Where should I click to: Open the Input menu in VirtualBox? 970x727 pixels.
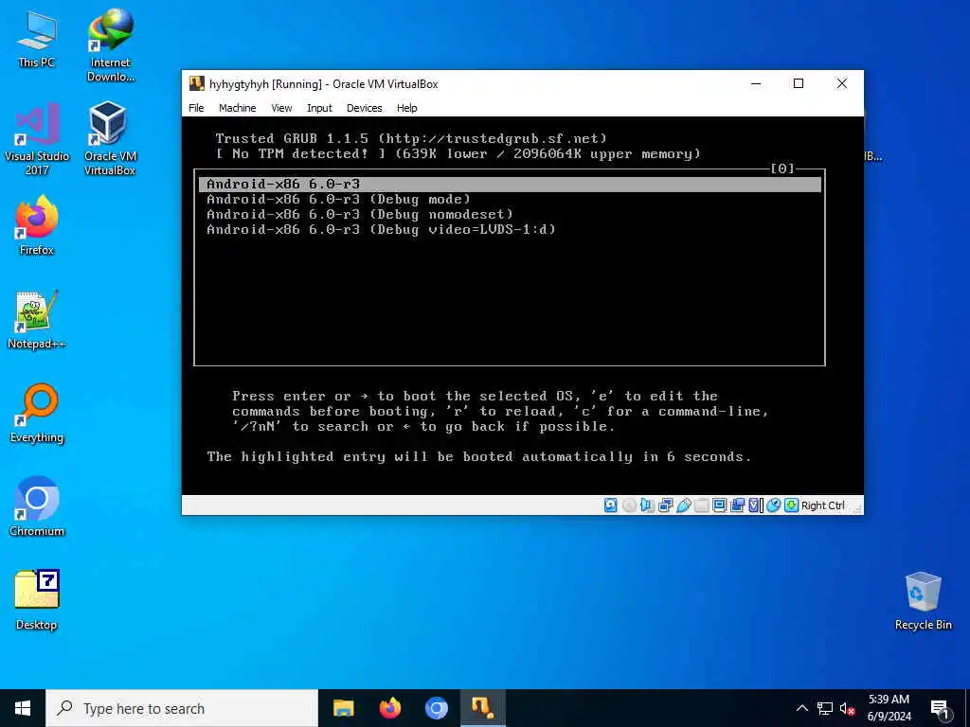[x=319, y=108]
